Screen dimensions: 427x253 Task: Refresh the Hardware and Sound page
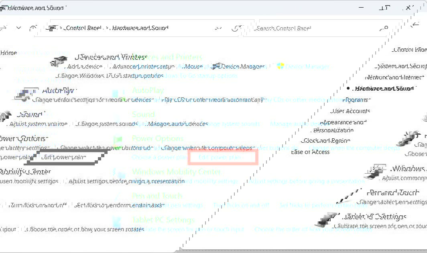(236, 28)
